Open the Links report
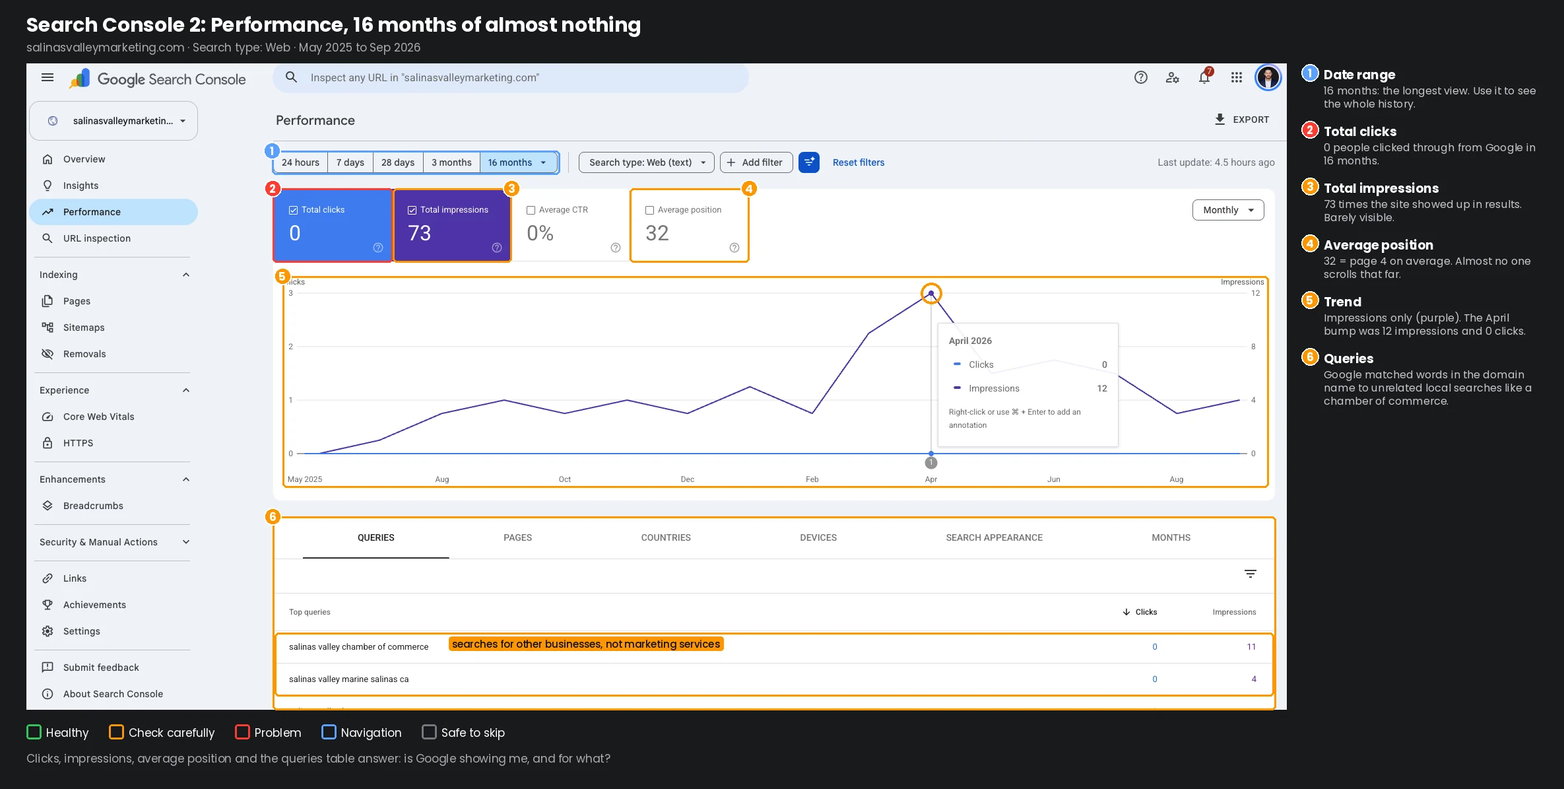Image resolution: width=1564 pixels, height=789 pixels. point(114,578)
